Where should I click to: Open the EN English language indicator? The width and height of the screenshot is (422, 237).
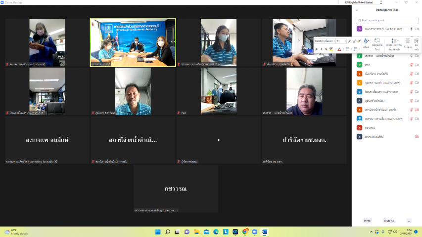[x=359, y=2]
